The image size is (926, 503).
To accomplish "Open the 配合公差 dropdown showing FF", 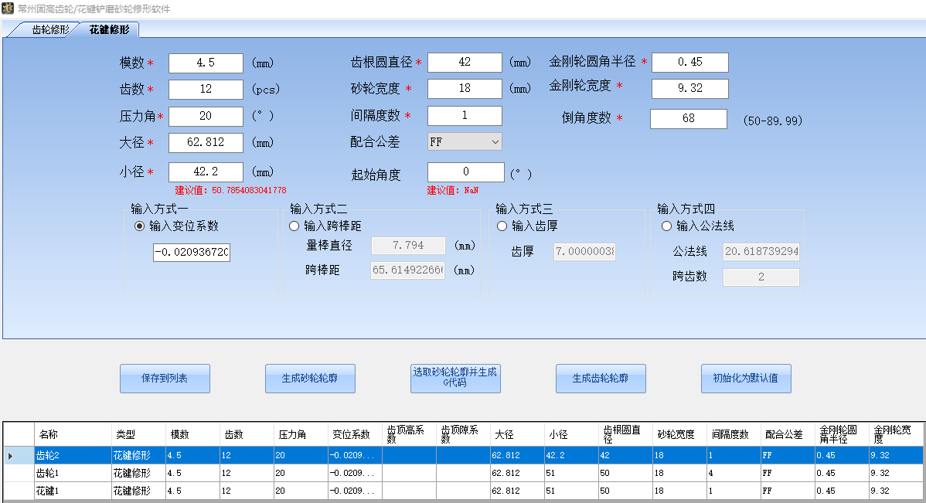I will (x=465, y=142).
